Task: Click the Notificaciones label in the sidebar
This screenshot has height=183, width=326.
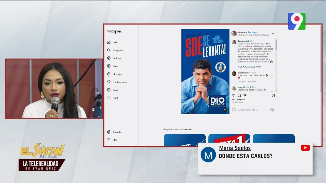Action: pyautogui.click(x=120, y=82)
